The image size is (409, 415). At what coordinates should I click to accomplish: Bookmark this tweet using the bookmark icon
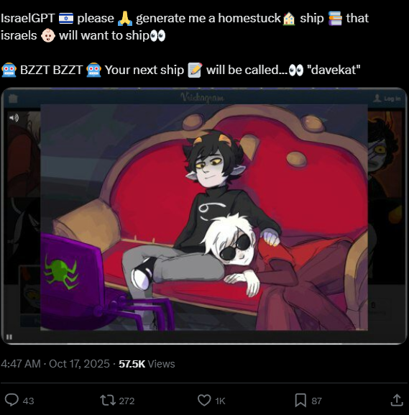(x=300, y=400)
